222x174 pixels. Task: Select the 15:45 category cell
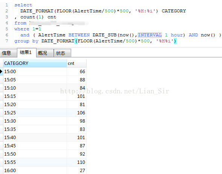click(x=35, y=146)
